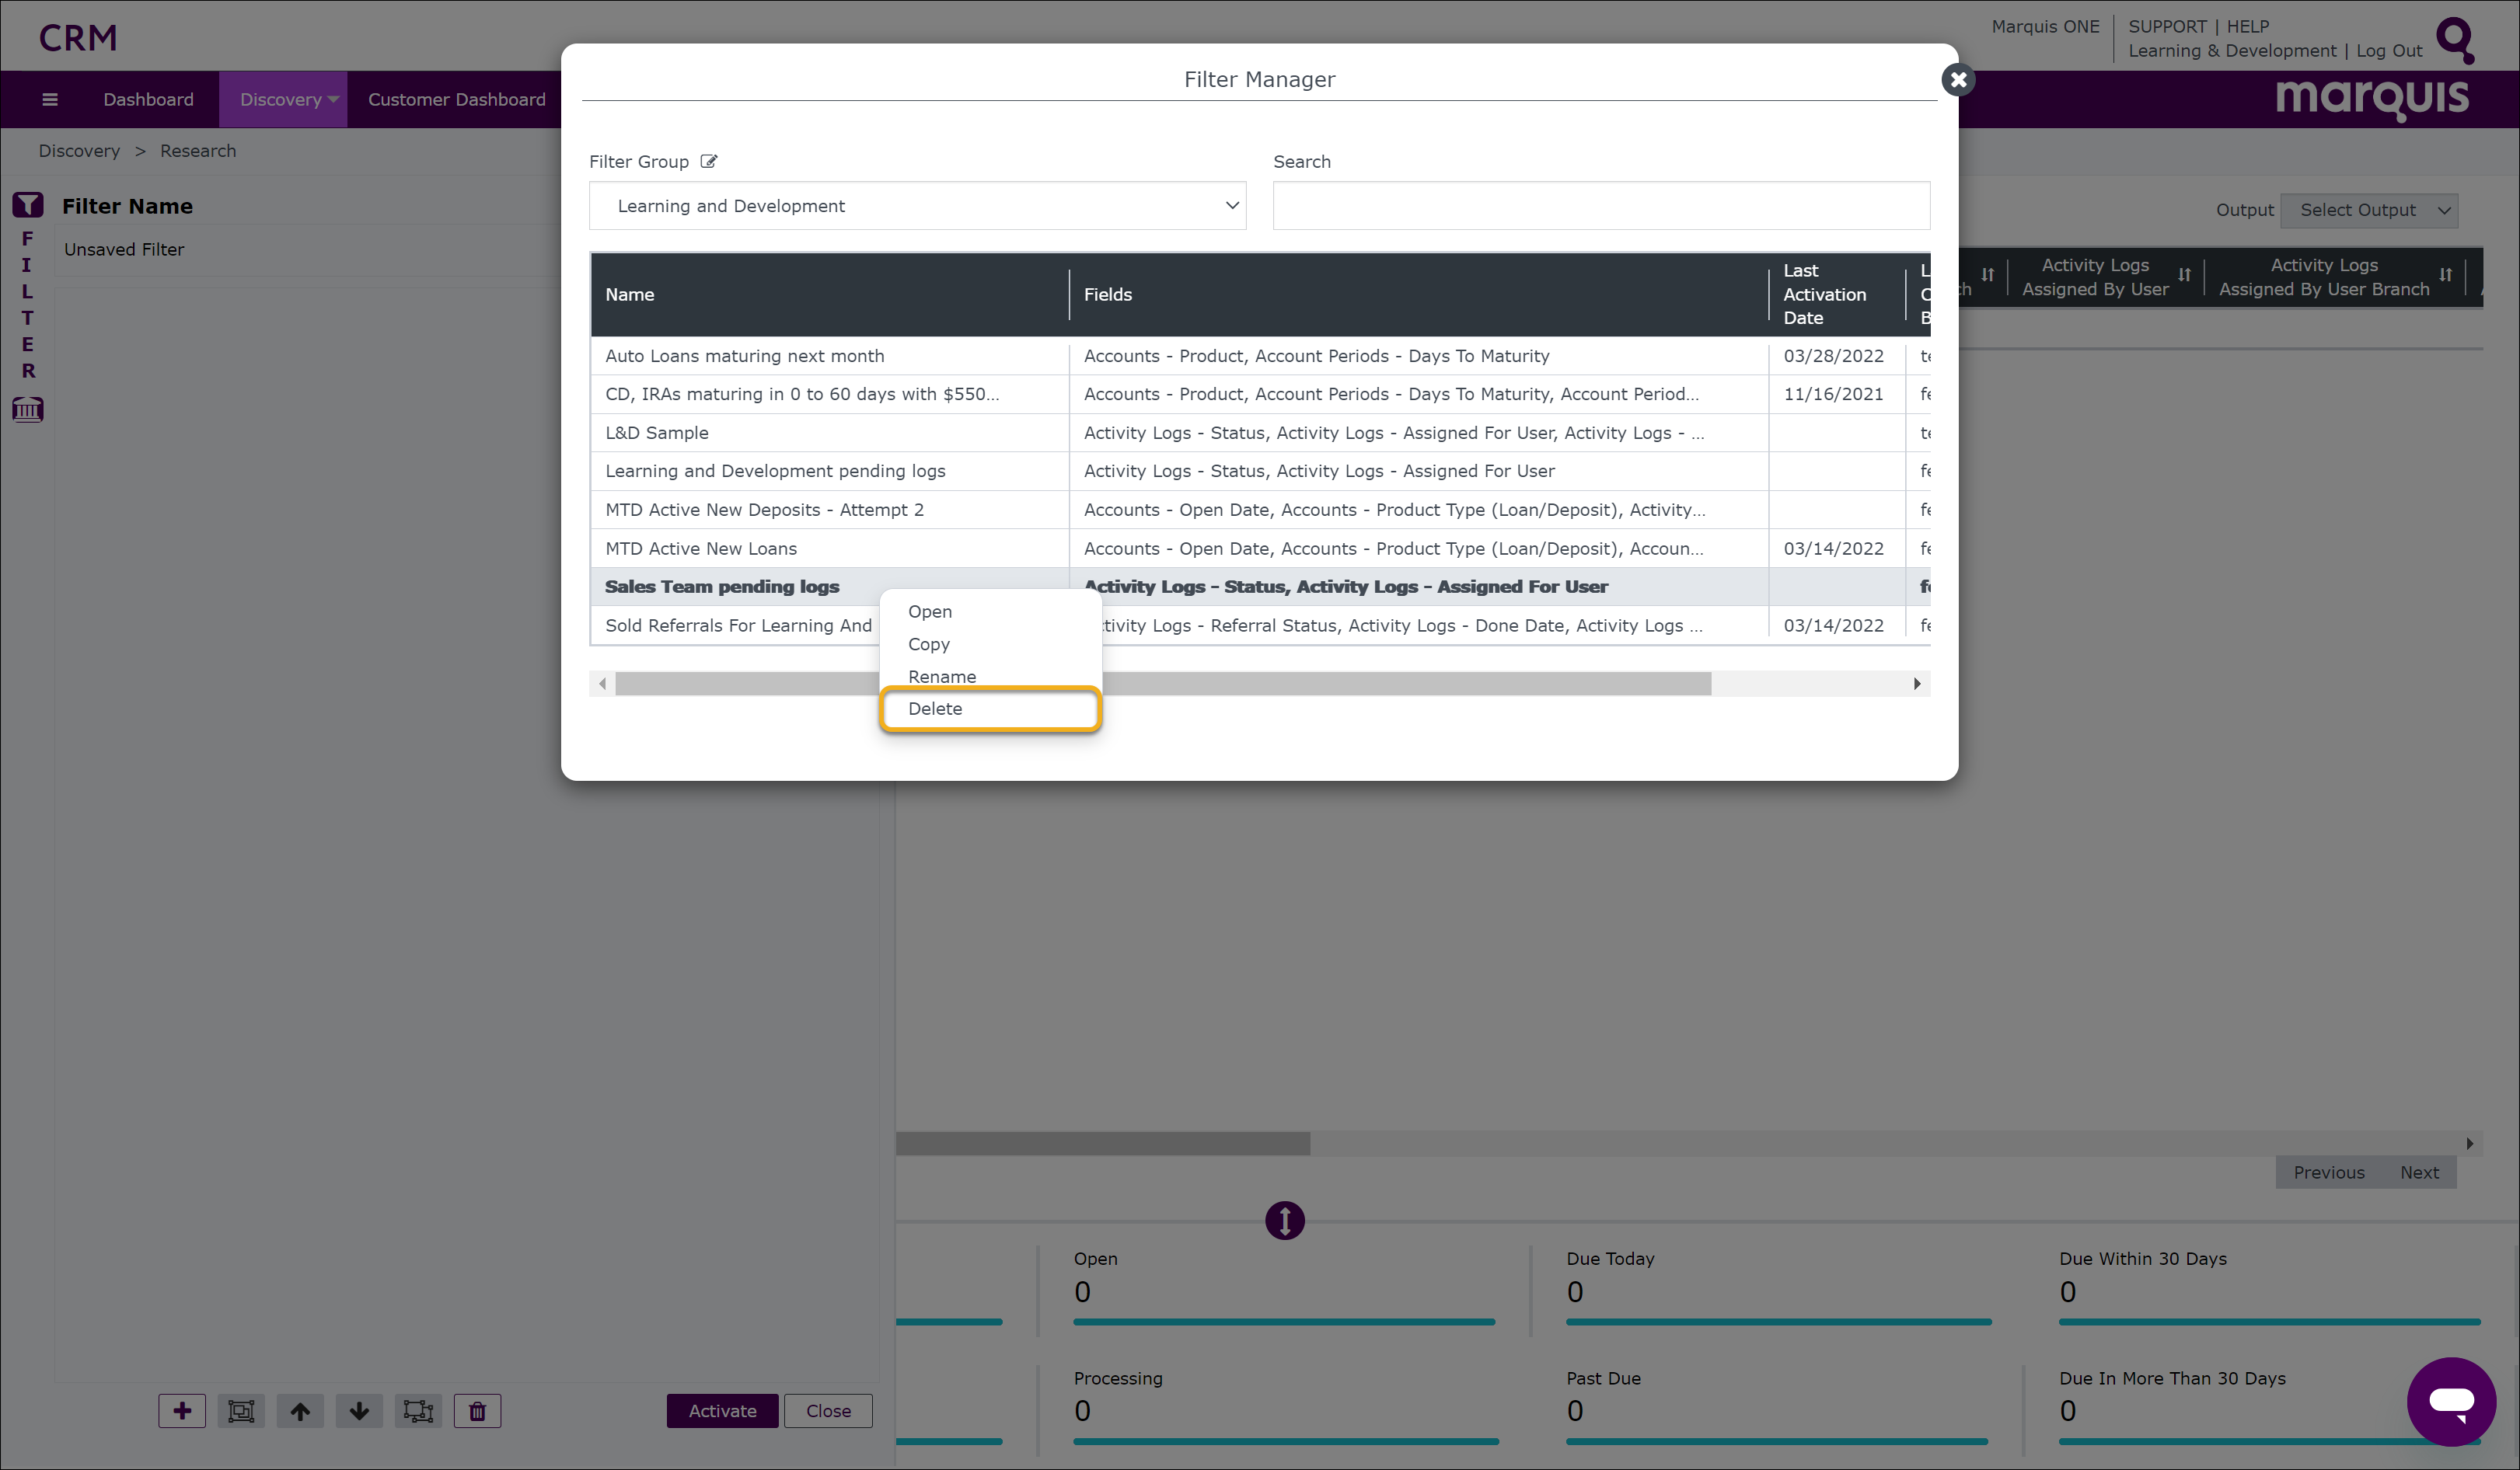Sort by Last Activation Date column header

pos(1836,294)
